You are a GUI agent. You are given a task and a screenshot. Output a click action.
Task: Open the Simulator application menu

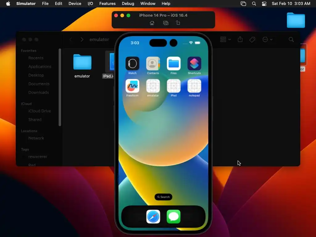tap(26, 4)
